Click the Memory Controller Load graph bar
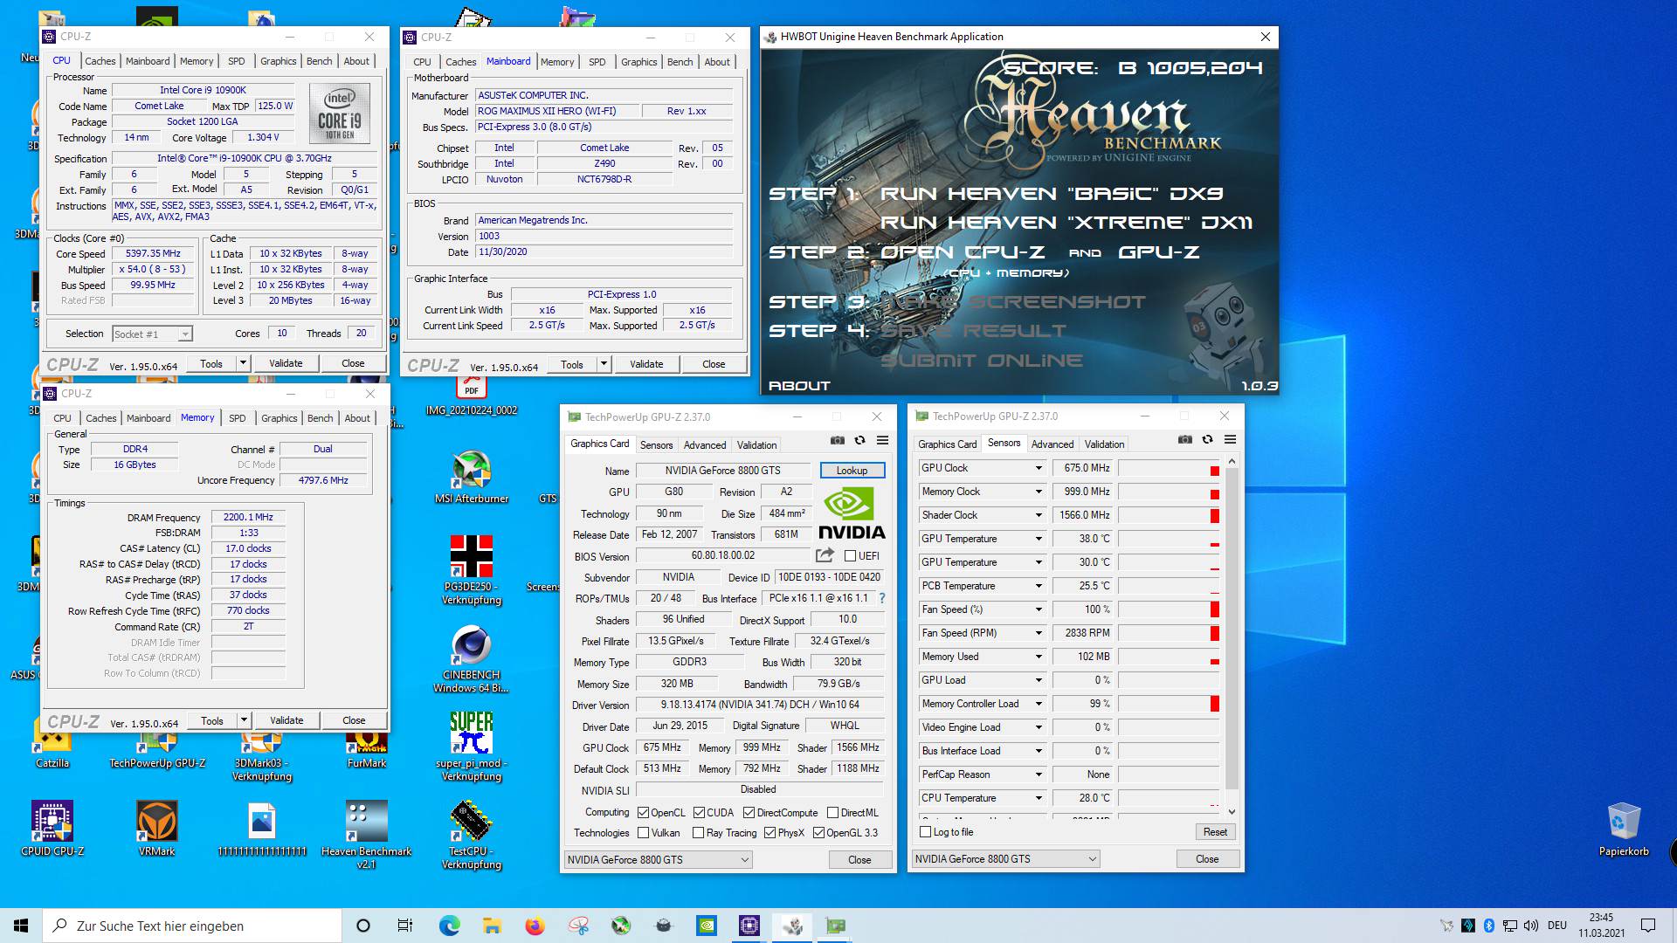 (x=1169, y=704)
